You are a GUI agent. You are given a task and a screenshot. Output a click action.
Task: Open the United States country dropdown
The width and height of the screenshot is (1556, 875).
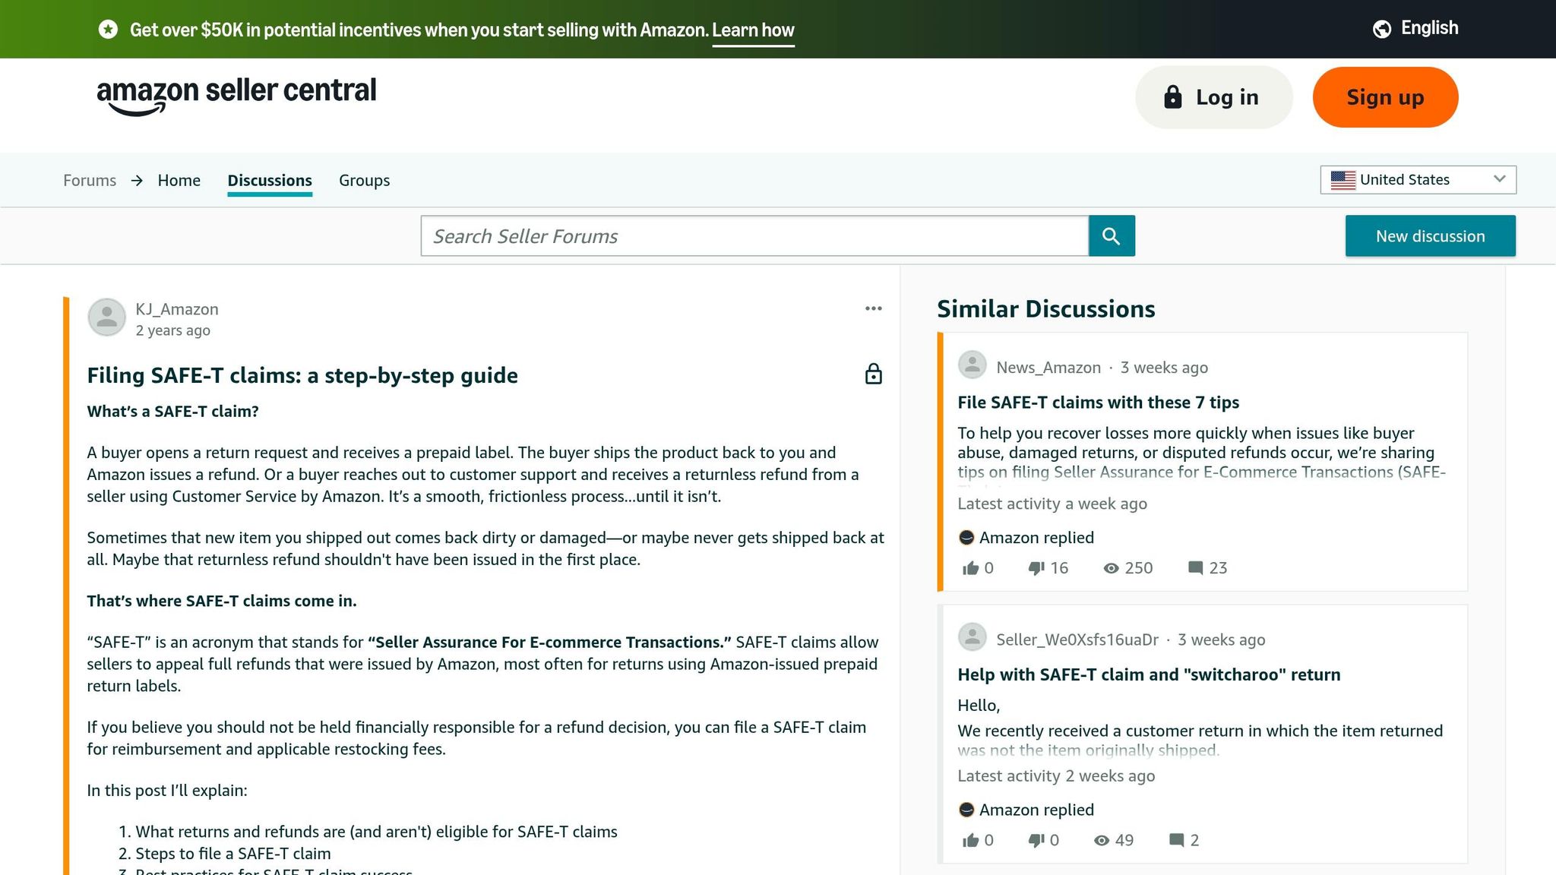pyautogui.click(x=1418, y=180)
